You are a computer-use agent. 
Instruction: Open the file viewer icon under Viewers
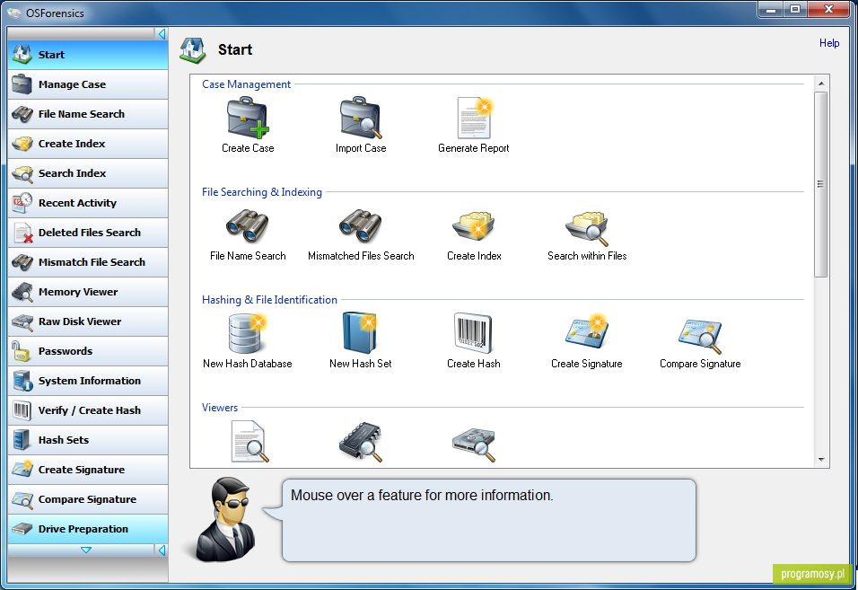[250, 441]
